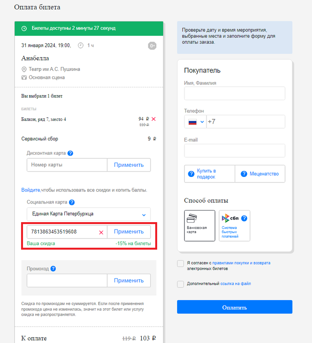312x343 pixels.
Task: Open help icon next to Промокод
Action: pyautogui.click(x=53, y=269)
